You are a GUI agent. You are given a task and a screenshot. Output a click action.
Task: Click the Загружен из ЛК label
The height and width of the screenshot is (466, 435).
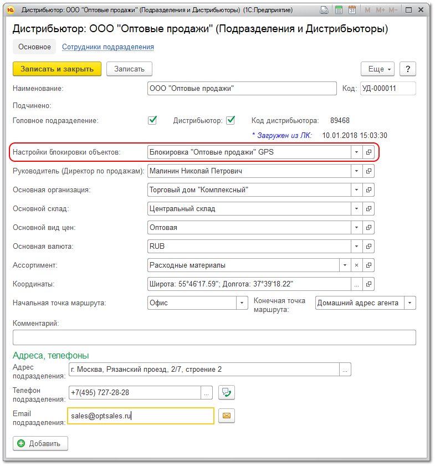(282, 136)
